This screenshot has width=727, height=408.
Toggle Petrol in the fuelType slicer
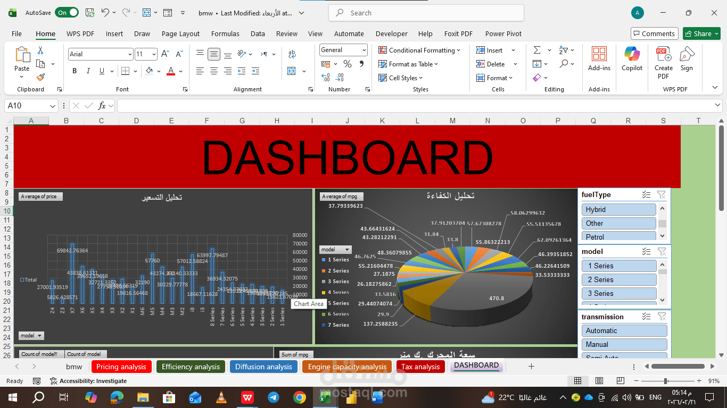tap(618, 236)
